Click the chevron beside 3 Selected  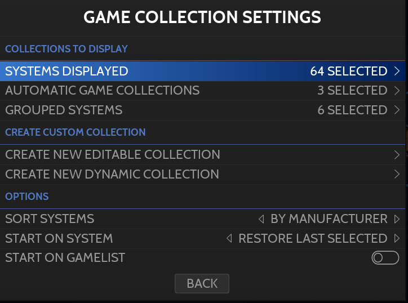[397, 91]
